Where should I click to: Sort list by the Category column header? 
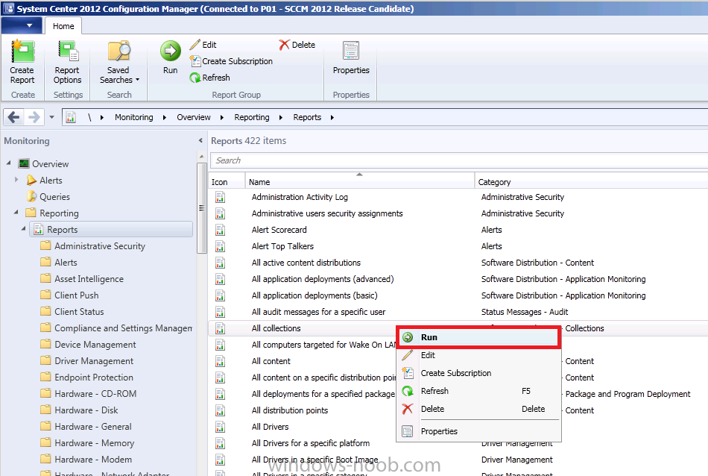(x=592, y=181)
